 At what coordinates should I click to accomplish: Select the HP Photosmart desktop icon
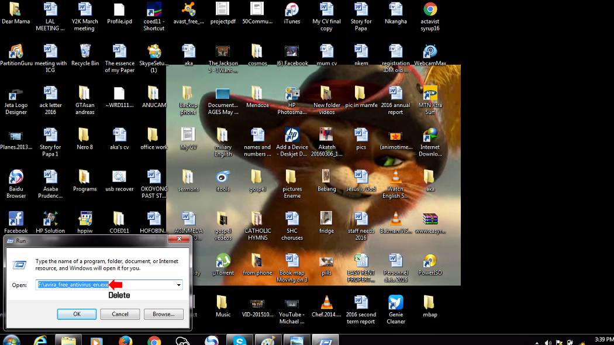pos(292,100)
